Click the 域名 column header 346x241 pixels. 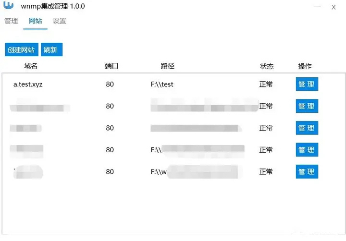click(31, 66)
